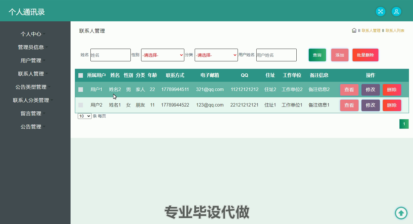The image size is (413, 224).
Task: Focus the 姓名 search input field
Action: tap(111, 55)
